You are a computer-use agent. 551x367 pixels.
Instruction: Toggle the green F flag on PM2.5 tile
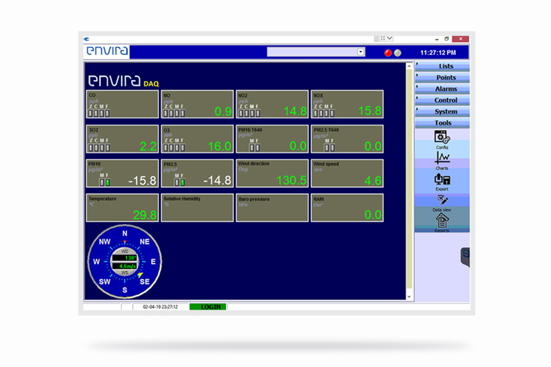coord(182,183)
